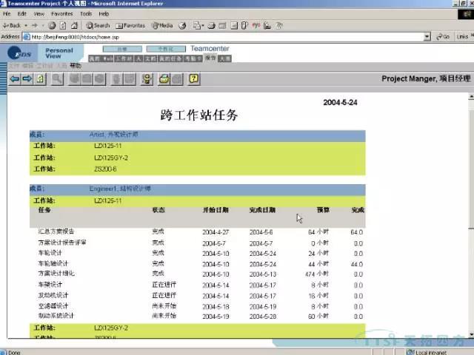
Task: Open the 帮助 menu in Teamcenter
Action: coord(76,66)
